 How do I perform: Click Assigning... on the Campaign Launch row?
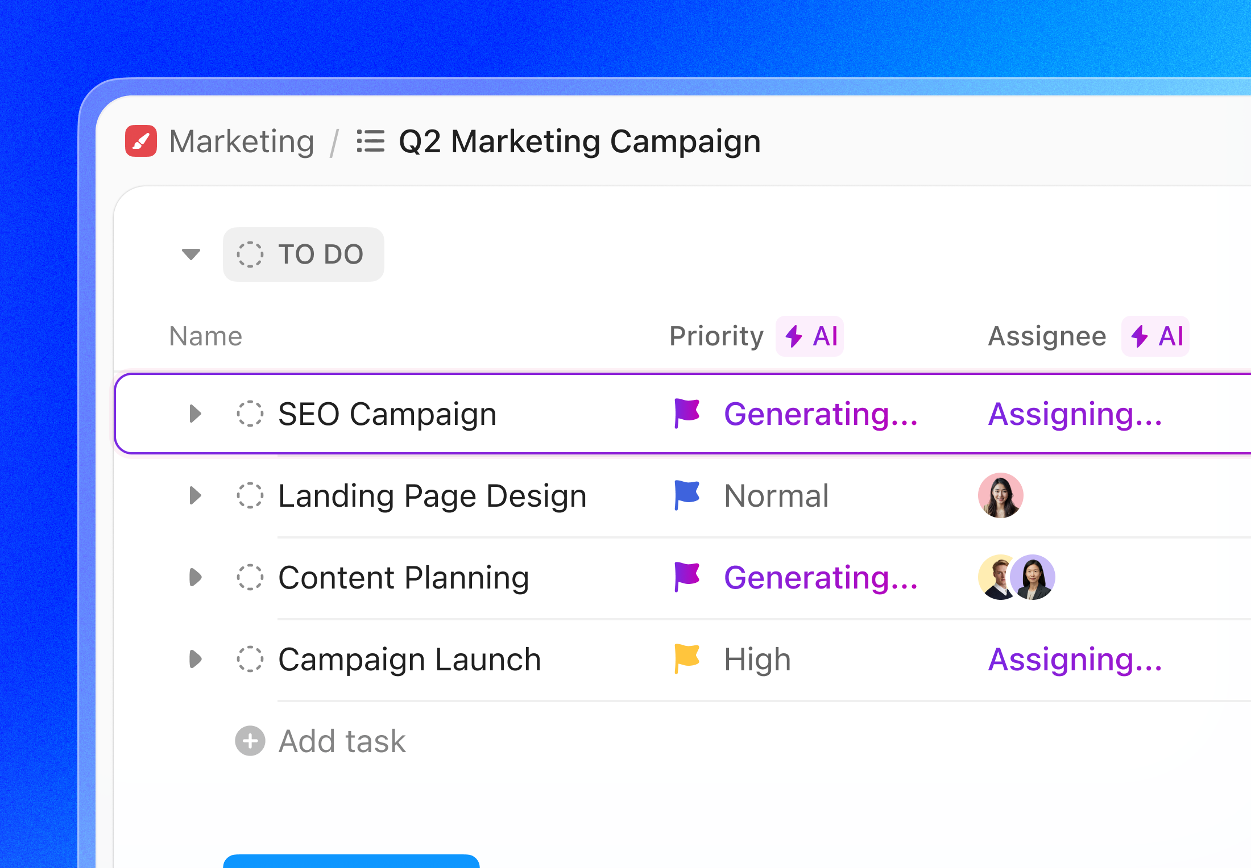(x=1075, y=659)
